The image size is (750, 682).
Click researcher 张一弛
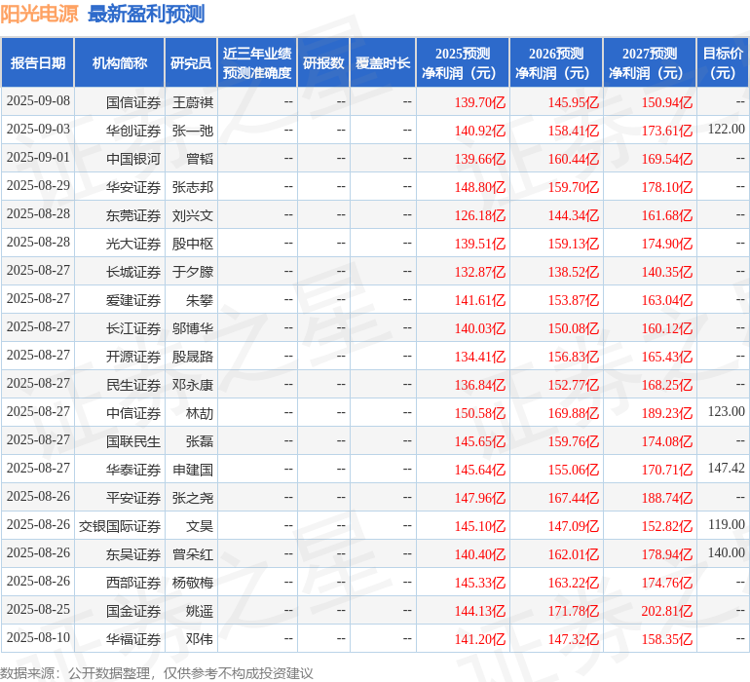[192, 131]
